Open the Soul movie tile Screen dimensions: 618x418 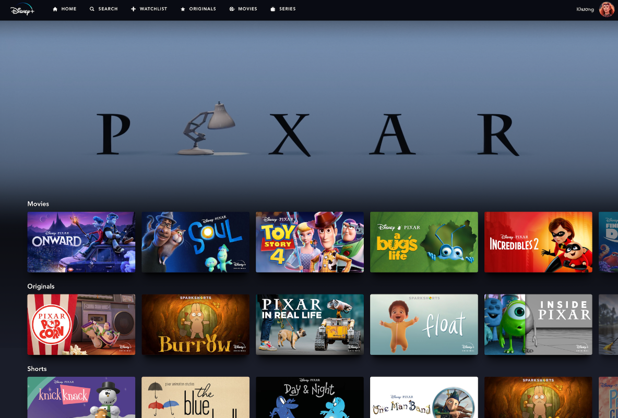point(196,242)
